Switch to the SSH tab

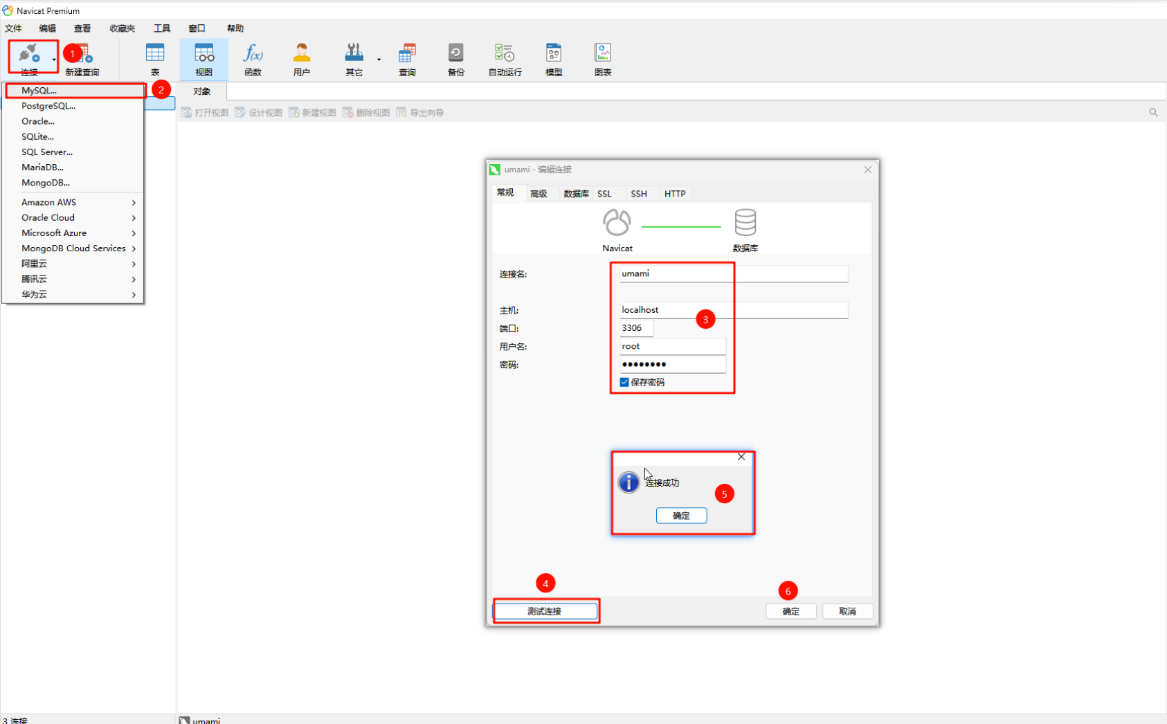point(639,194)
